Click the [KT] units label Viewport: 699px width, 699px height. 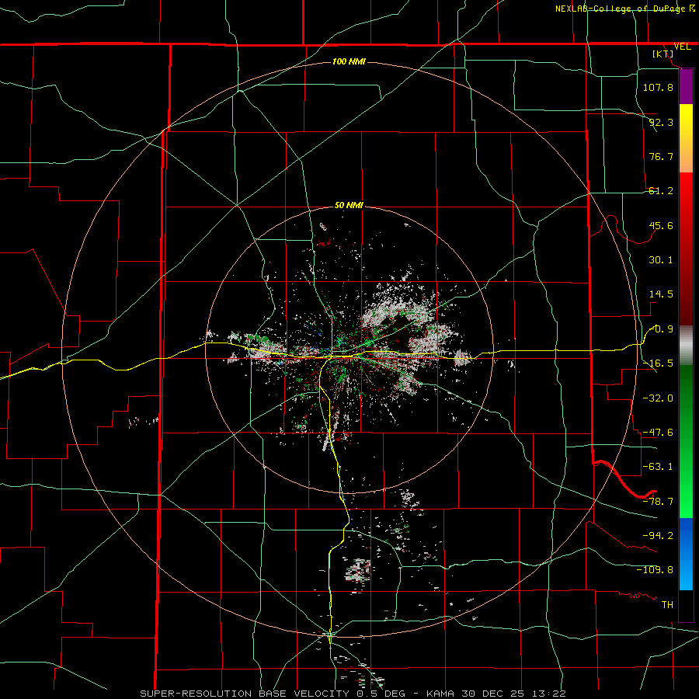pyautogui.click(x=663, y=54)
